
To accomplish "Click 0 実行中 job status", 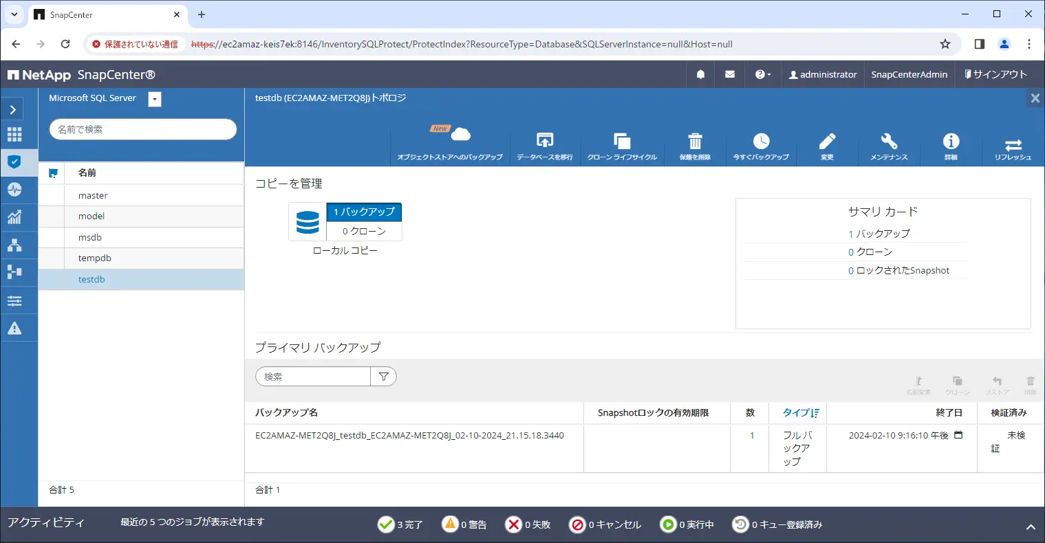I will [x=687, y=524].
